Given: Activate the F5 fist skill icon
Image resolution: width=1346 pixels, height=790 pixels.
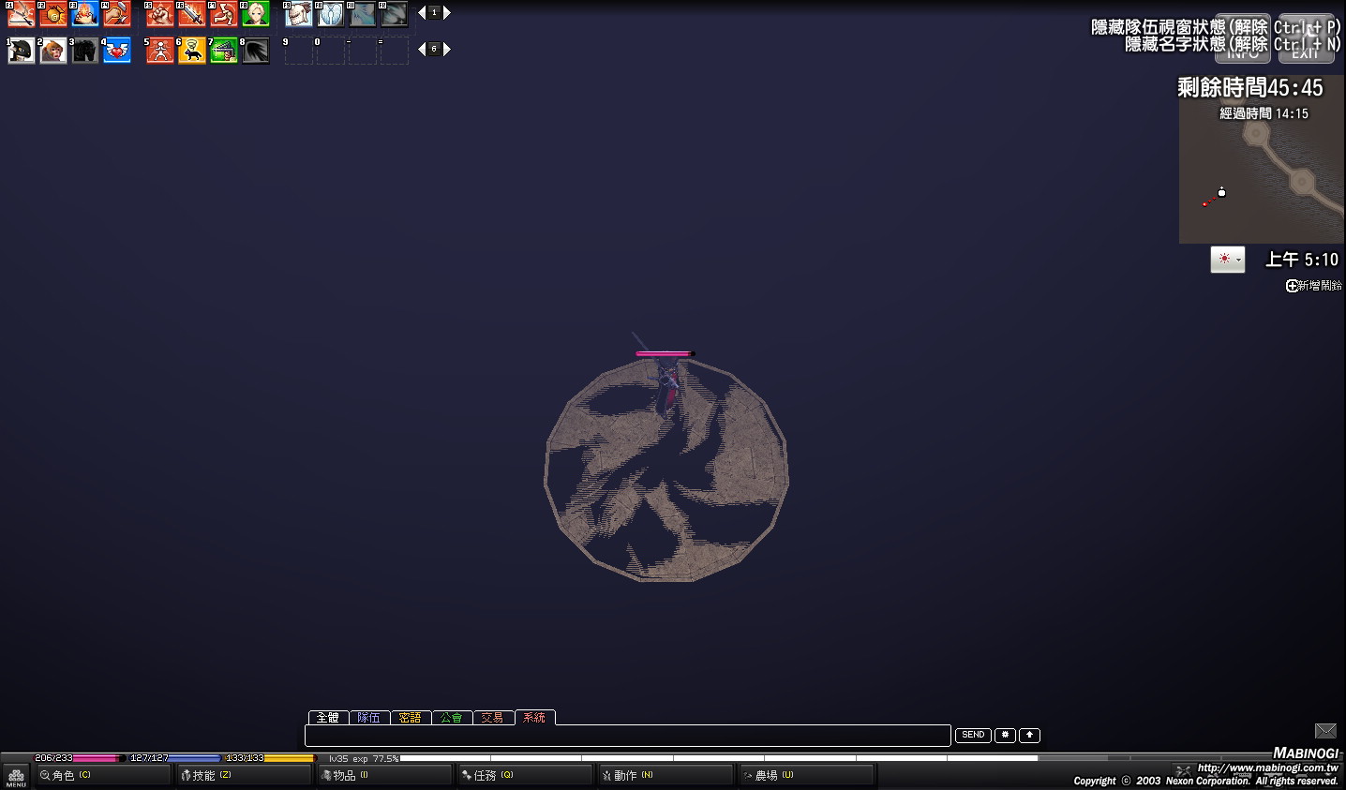Looking at the screenshot, I should point(159,14).
